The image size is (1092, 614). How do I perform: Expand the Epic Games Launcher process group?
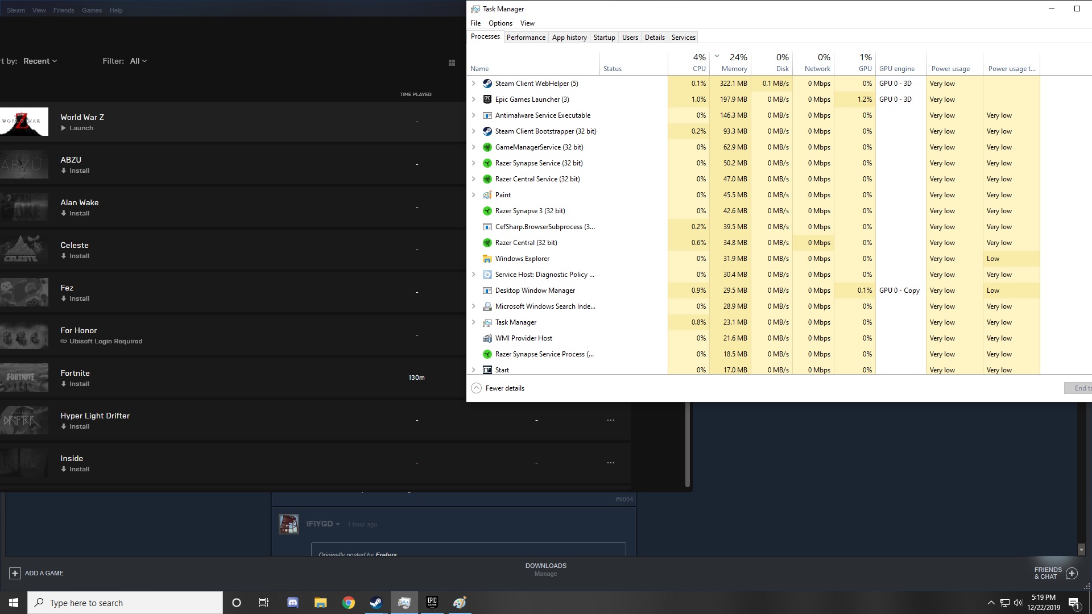pos(473,99)
